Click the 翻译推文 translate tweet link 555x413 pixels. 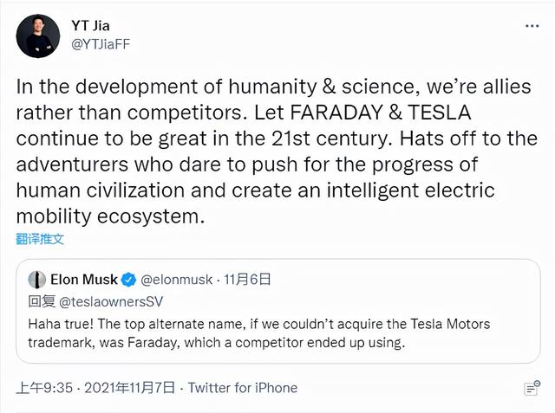tap(40, 239)
